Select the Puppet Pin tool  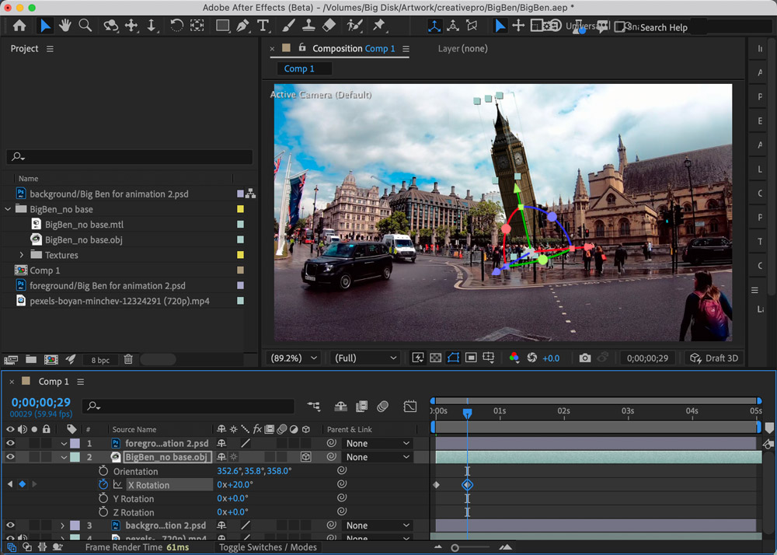[x=379, y=26]
